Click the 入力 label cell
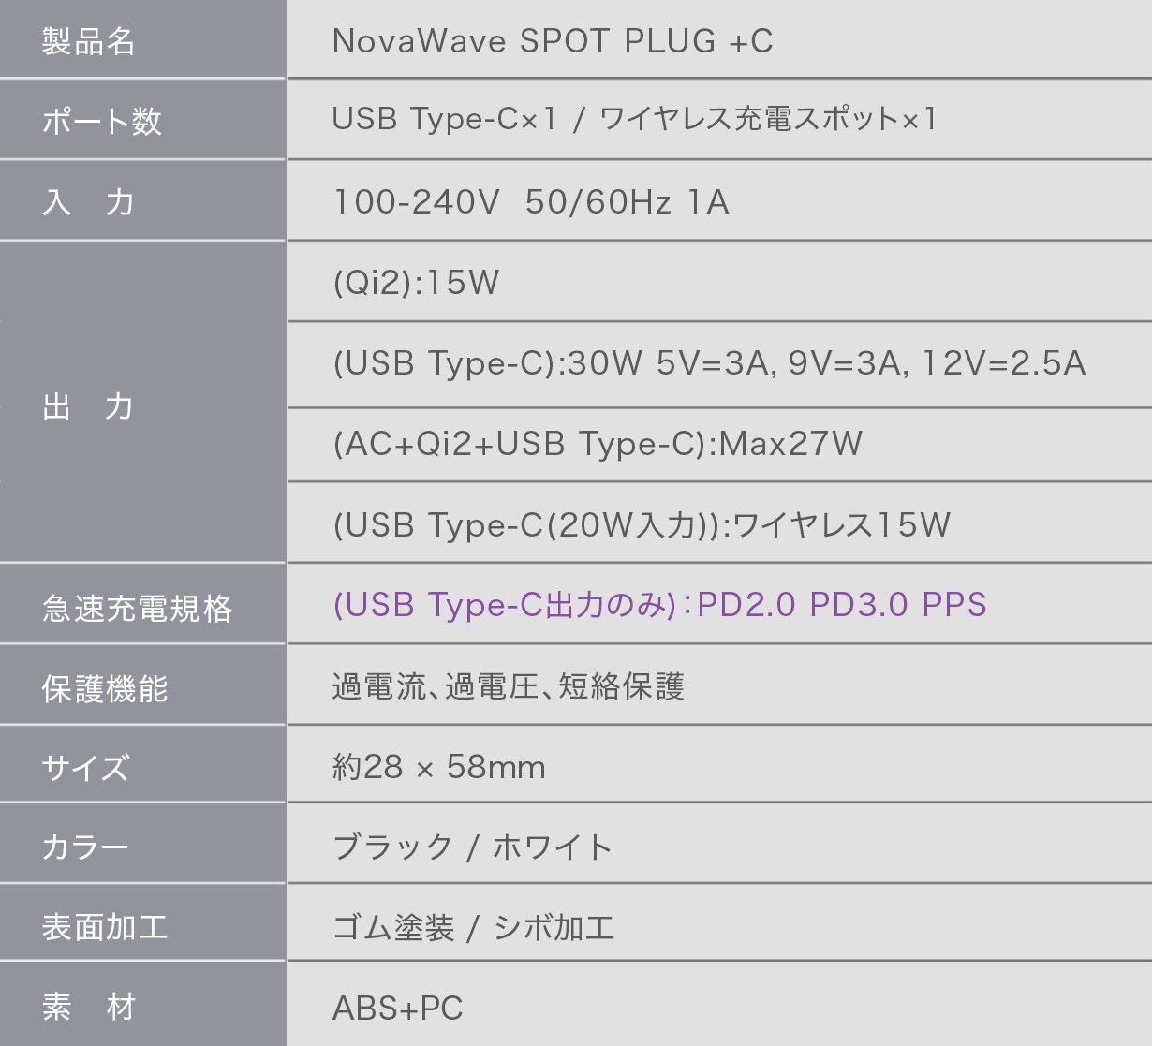Image resolution: width=1152 pixels, height=1046 pixels. (142, 200)
